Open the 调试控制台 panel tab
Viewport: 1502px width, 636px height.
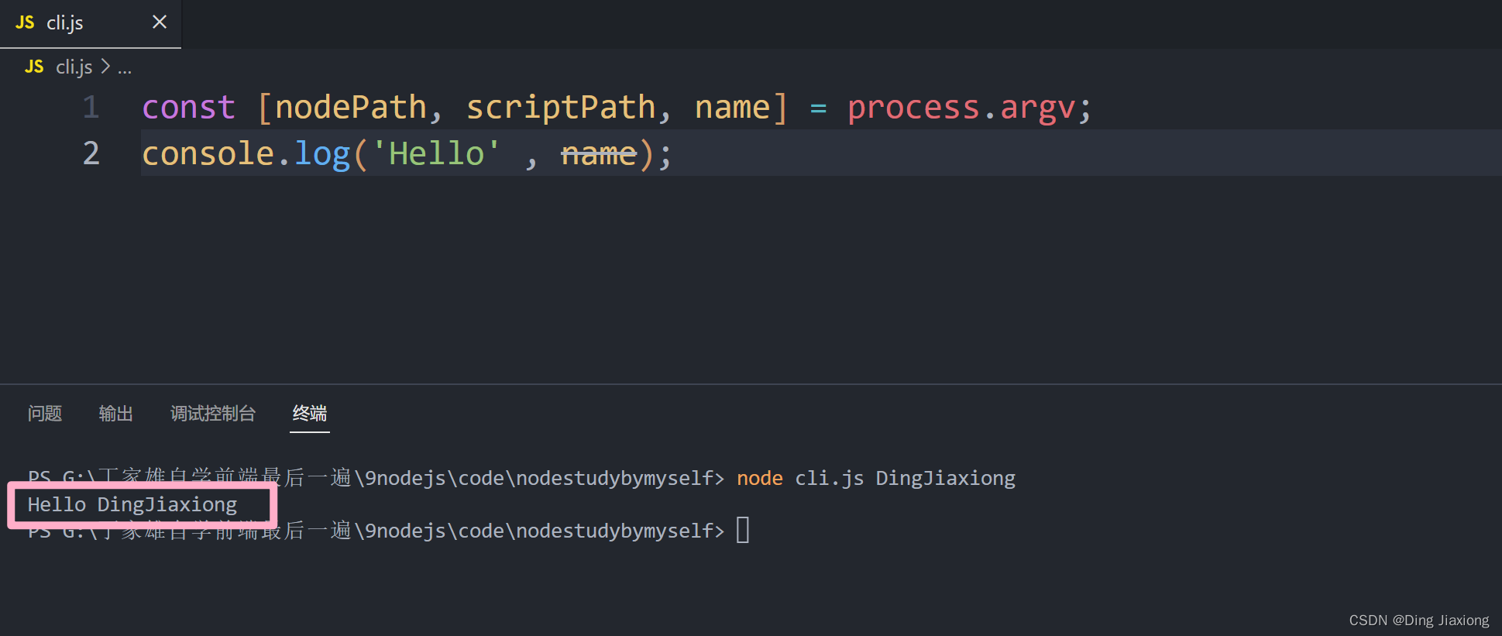tap(213, 414)
